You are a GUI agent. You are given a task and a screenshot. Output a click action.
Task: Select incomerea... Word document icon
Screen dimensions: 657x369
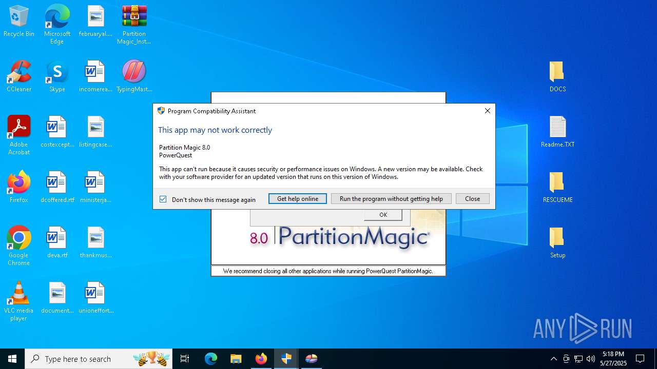[x=95, y=77]
